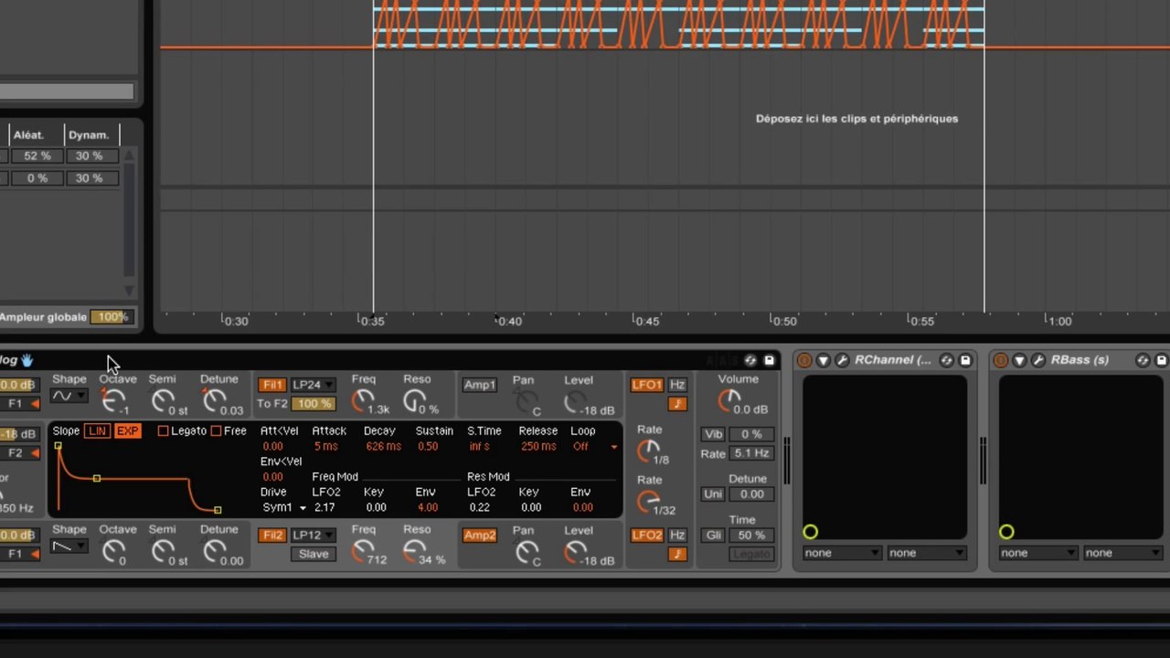Select the EXP slope mode

(x=128, y=430)
